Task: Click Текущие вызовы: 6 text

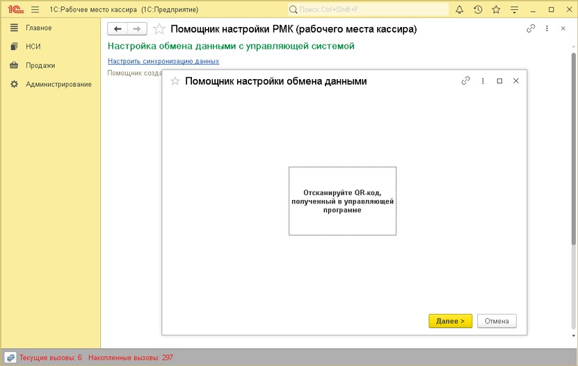Action: [51, 358]
